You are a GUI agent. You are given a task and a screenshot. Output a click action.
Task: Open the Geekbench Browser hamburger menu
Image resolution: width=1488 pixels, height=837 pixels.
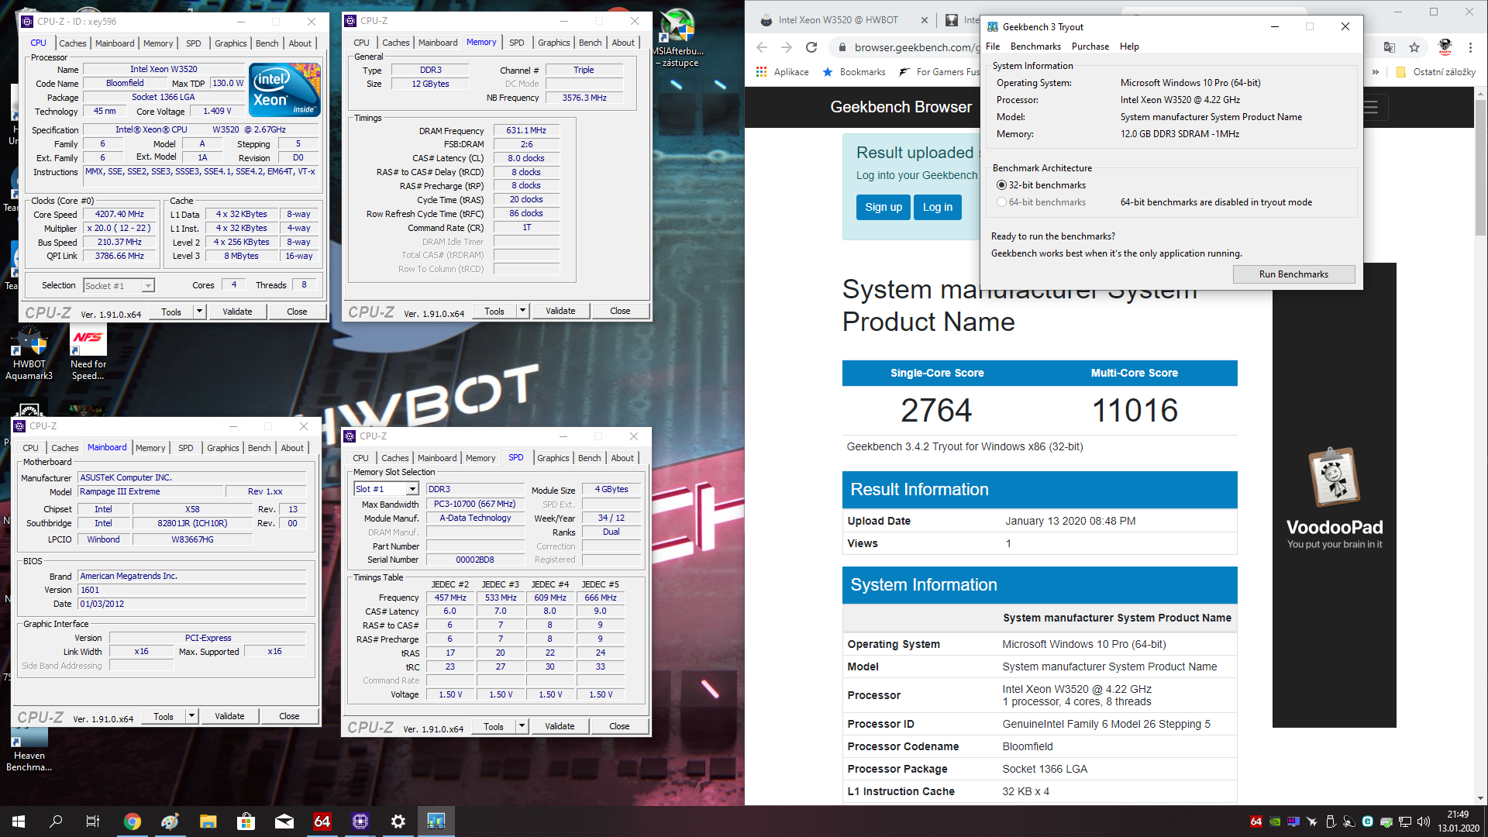point(1371,108)
